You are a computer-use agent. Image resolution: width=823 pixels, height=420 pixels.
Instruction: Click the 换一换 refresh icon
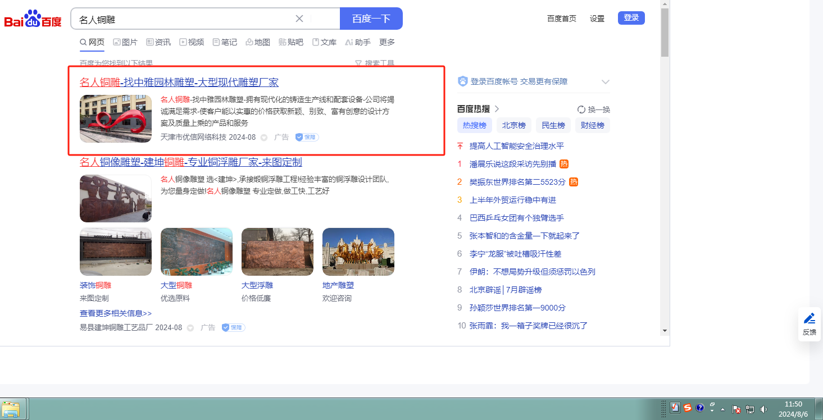581,109
